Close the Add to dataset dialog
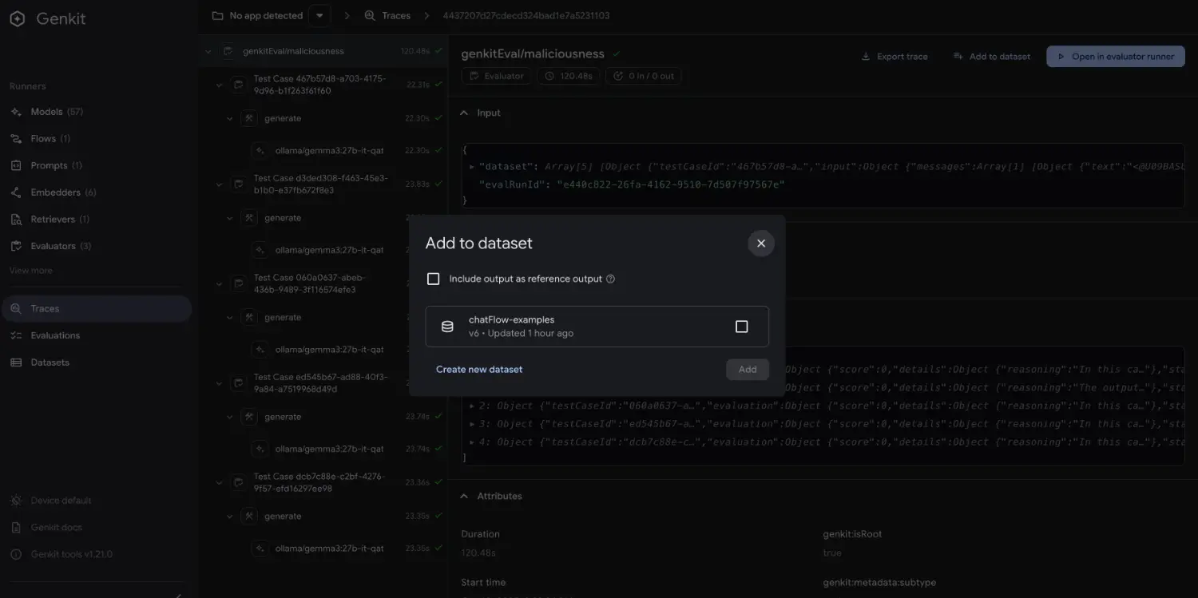The image size is (1198, 598). point(760,244)
